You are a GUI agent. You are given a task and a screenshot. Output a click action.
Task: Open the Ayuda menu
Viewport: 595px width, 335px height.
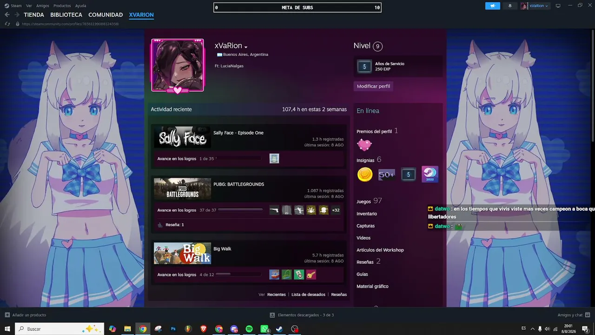80,6
